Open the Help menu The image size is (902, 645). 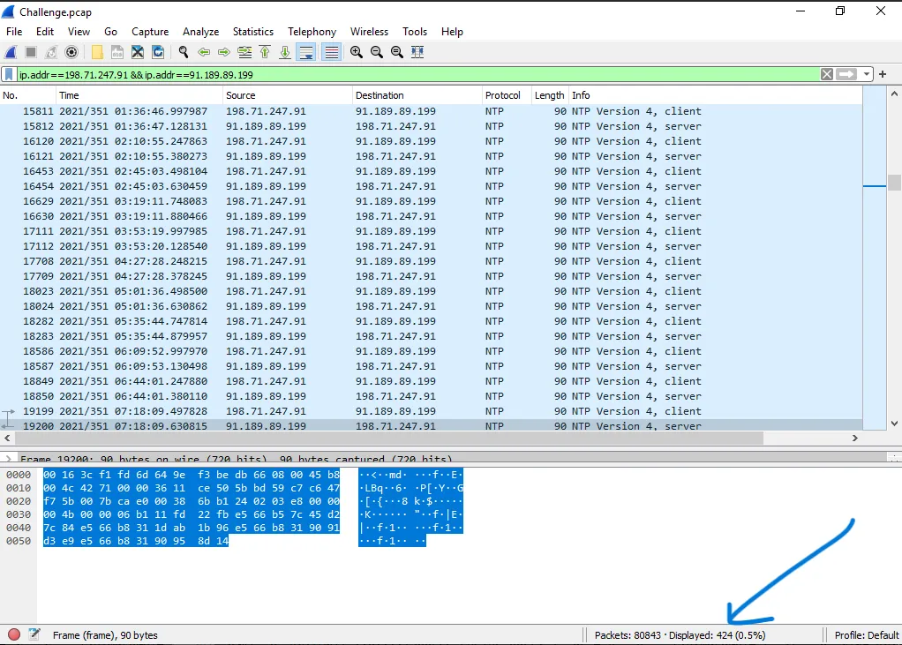point(452,32)
